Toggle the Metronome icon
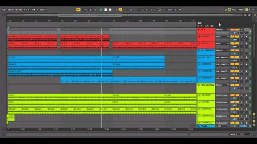Image resolution: width=257 pixels, height=144 pixels. point(34,10)
